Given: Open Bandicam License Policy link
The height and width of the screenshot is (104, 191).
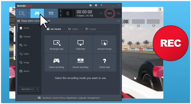Looking at the screenshot, I should (71, 98).
